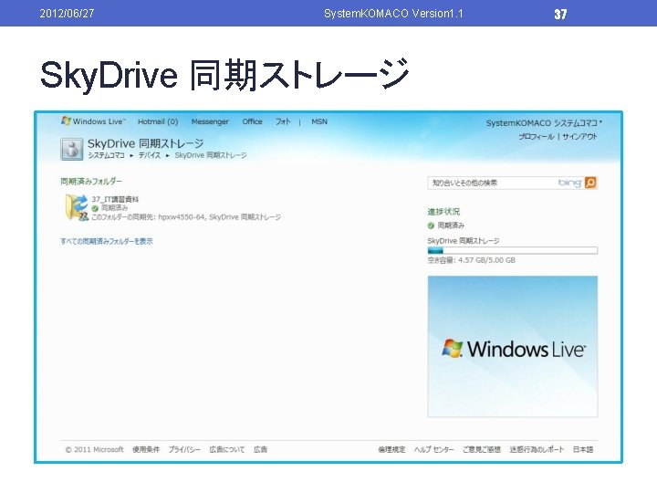657x493 pixels.
Task: Open 広告 footer link
Action: tap(261, 449)
